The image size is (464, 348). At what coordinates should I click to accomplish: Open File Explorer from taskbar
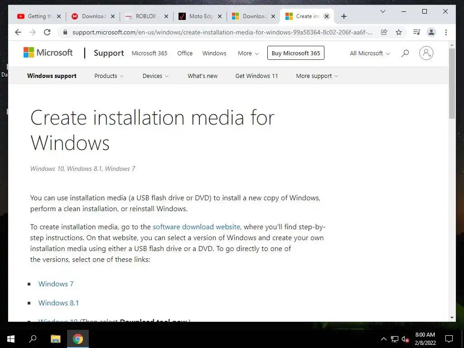point(55,339)
